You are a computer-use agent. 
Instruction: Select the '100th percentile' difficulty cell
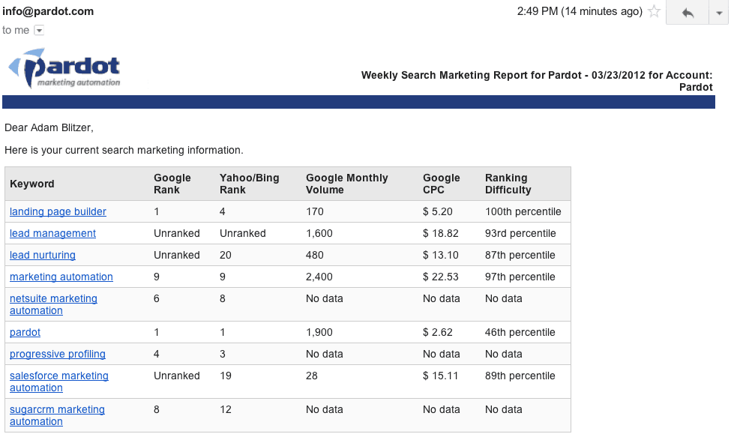(523, 211)
